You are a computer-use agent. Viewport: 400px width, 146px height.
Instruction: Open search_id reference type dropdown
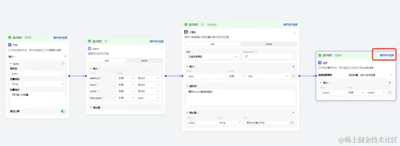coord(126,78)
